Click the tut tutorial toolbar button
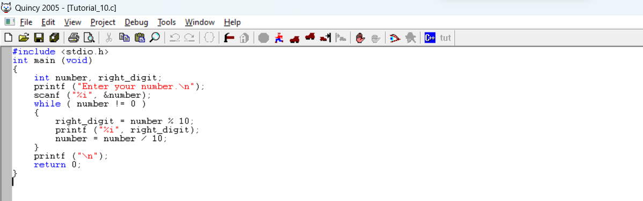The image size is (643, 201). click(445, 38)
